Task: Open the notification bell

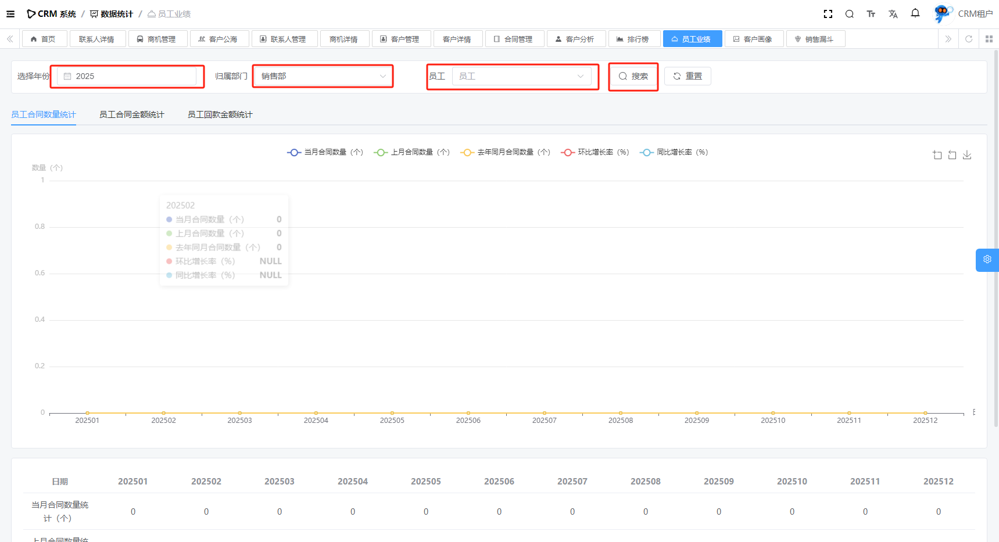Action: (x=915, y=13)
